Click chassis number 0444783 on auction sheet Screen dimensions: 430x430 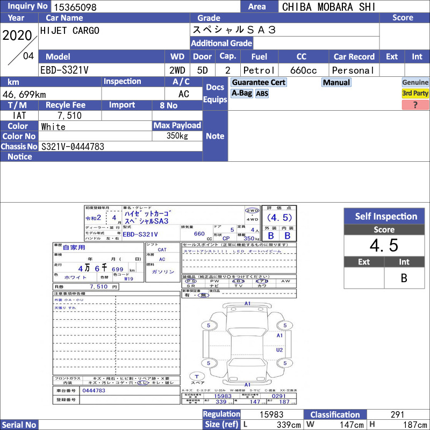94,391
